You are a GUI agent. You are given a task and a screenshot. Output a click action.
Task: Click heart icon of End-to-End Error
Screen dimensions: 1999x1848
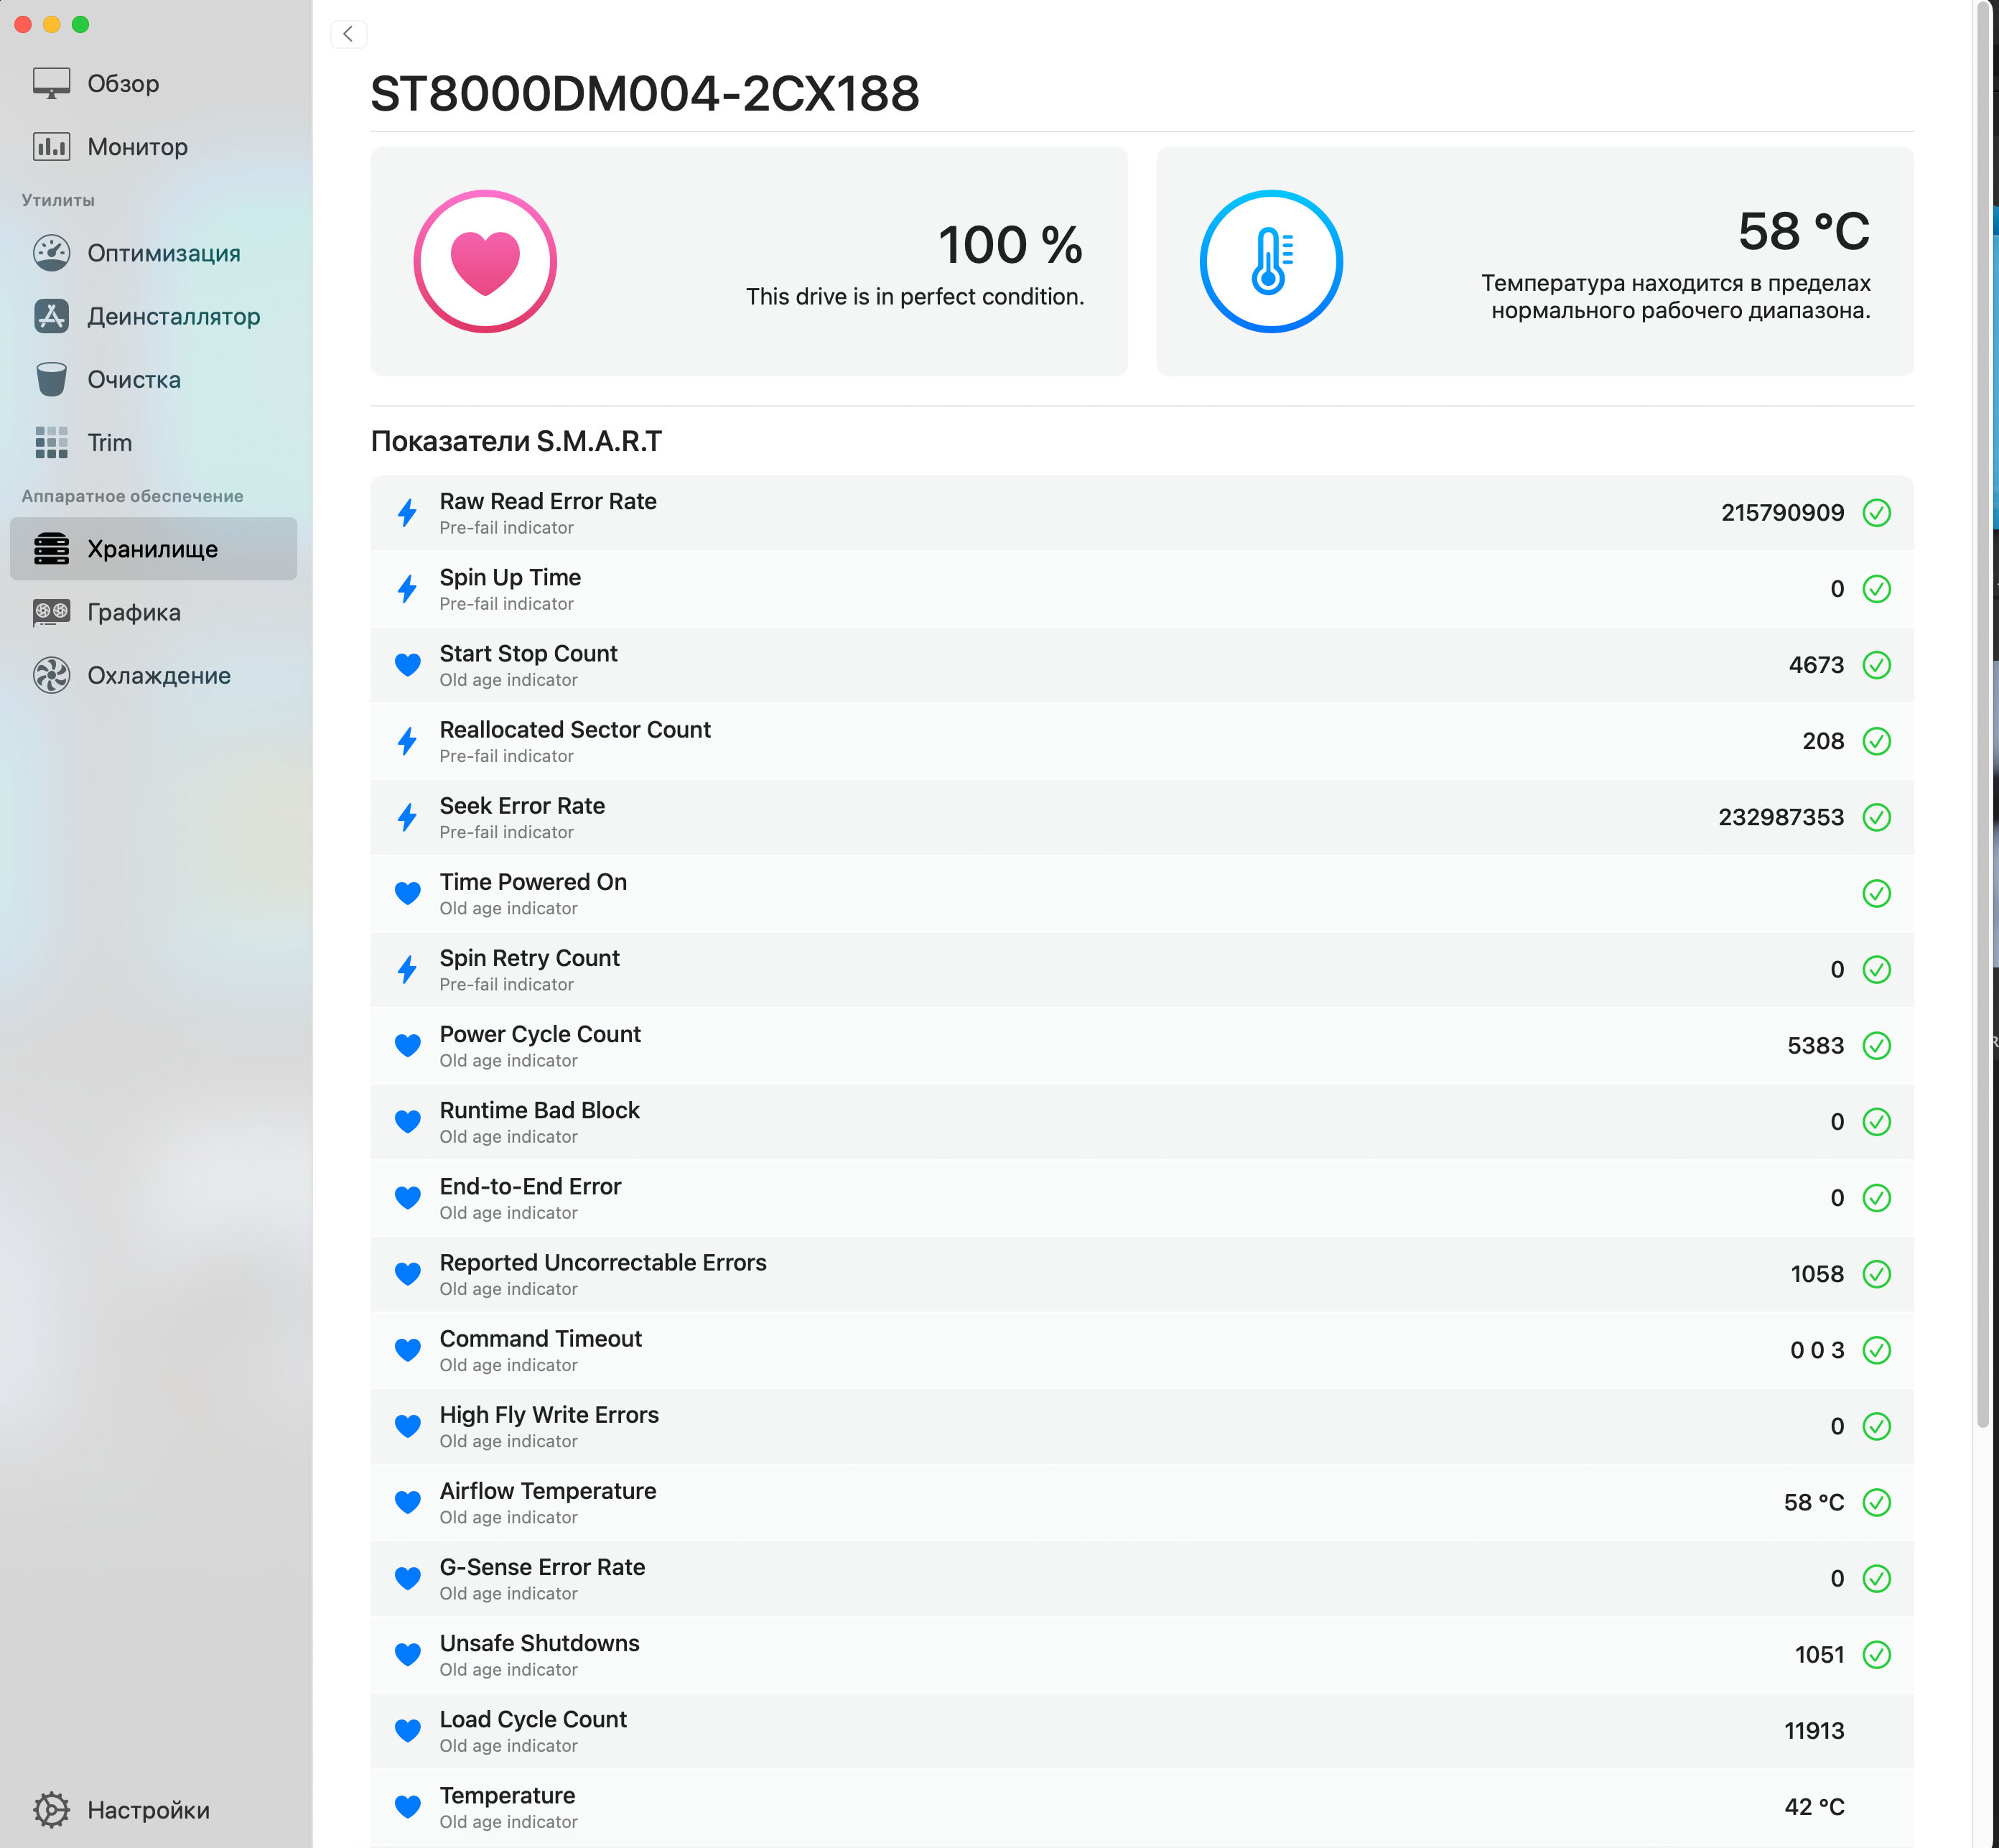(407, 1197)
